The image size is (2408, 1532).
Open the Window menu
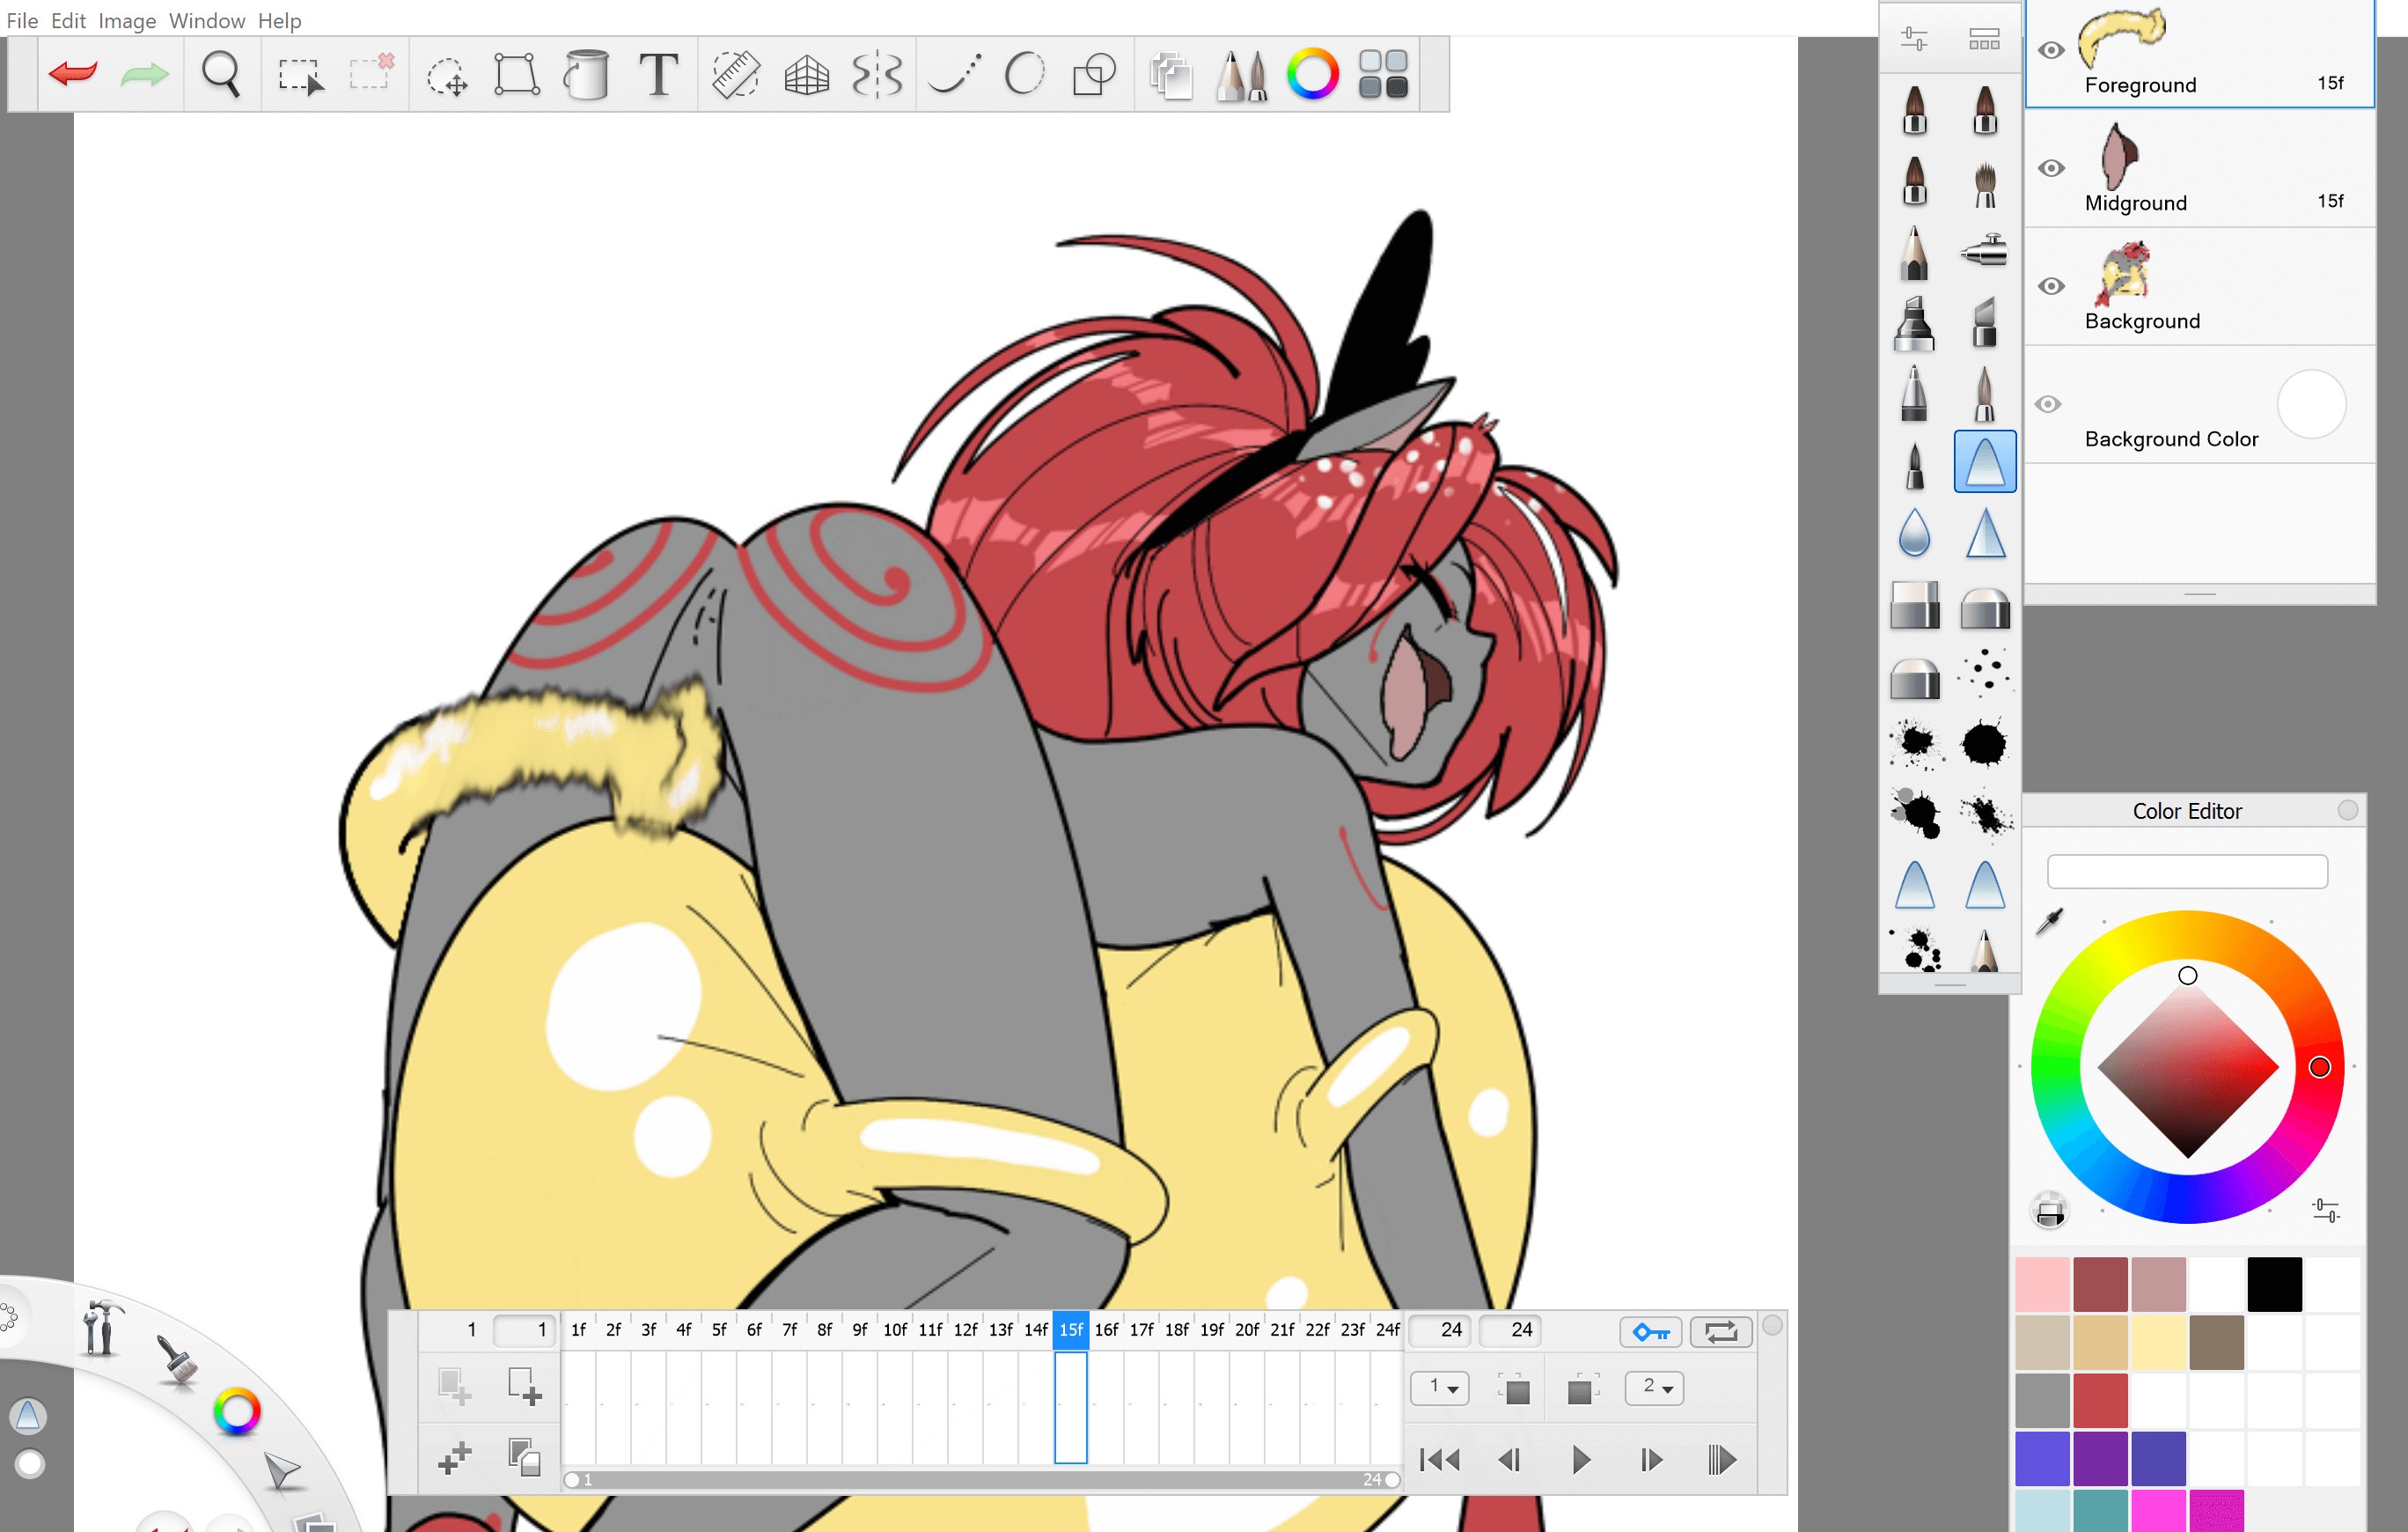206,20
